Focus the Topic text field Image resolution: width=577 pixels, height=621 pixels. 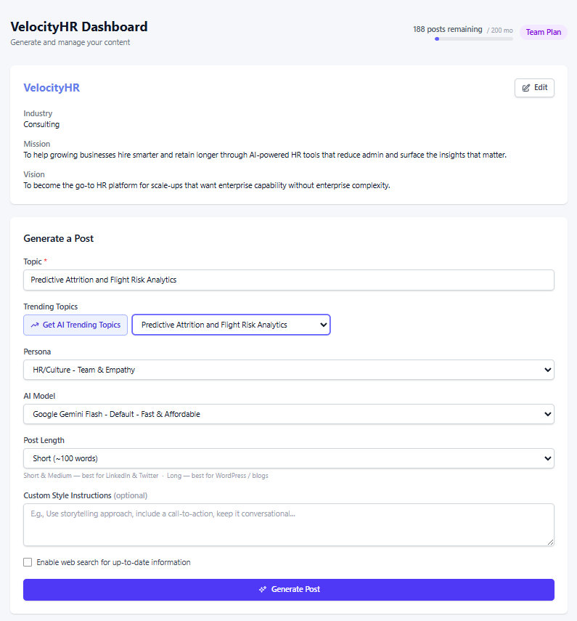(x=288, y=280)
